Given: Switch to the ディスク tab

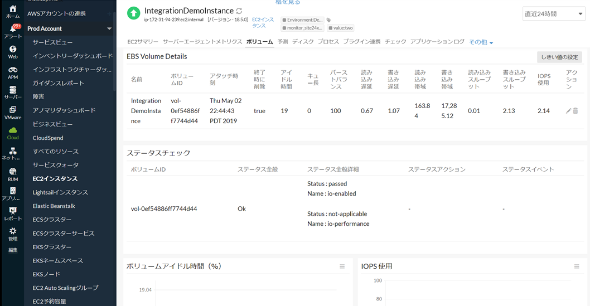Looking at the screenshot, I should [x=303, y=42].
